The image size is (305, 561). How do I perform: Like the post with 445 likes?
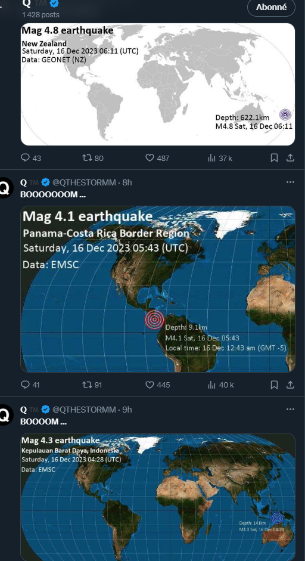click(x=157, y=385)
